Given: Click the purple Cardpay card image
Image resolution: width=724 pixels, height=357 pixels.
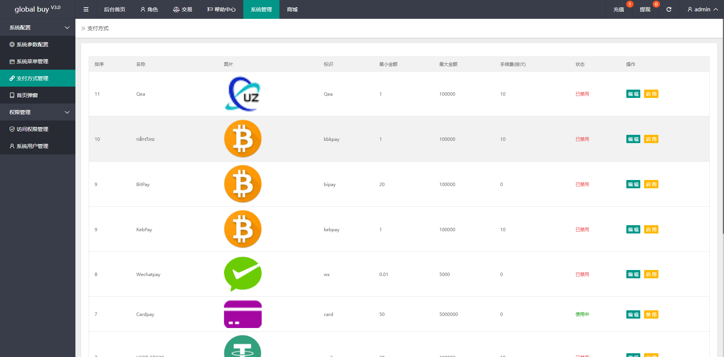Looking at the screenshot, I should 243,314.
